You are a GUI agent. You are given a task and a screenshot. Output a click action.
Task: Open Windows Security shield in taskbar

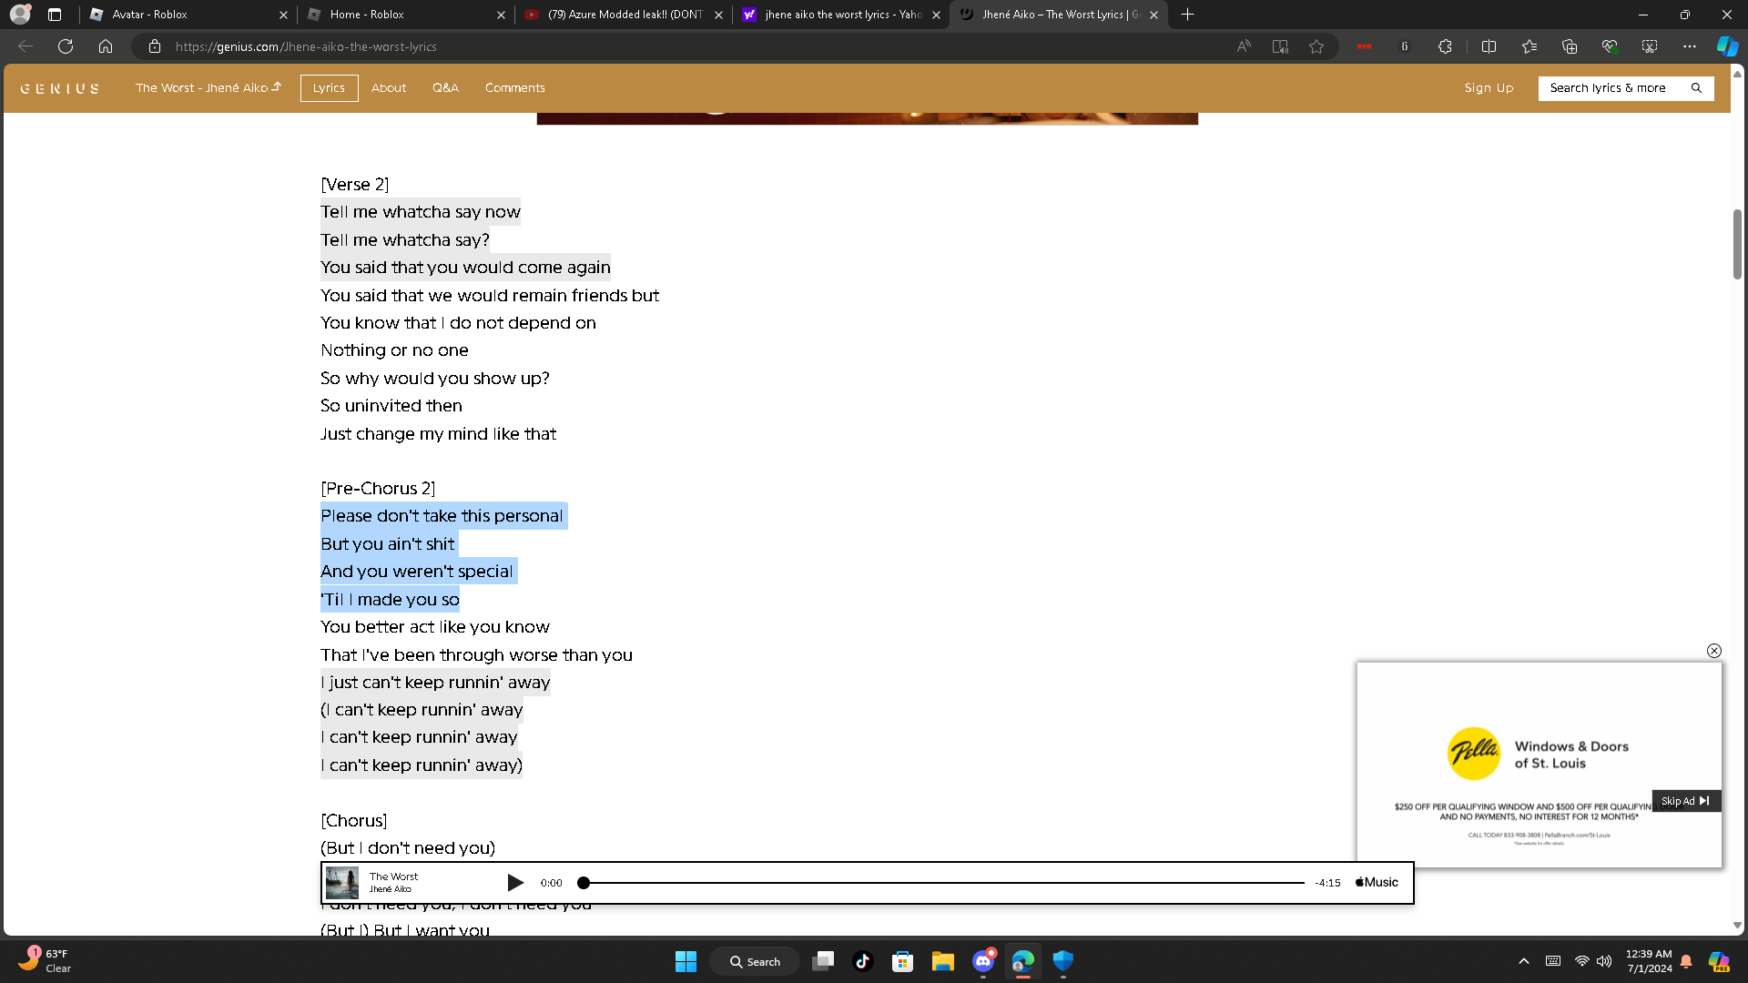(1063, 961)
